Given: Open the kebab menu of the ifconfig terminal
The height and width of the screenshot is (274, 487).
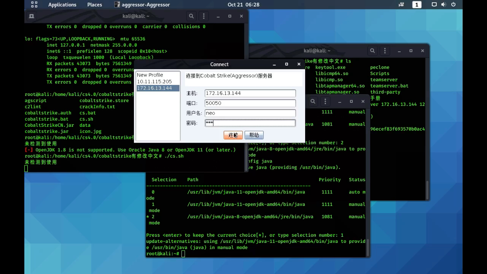Looking at the screenshot, I should coord(204,16).
